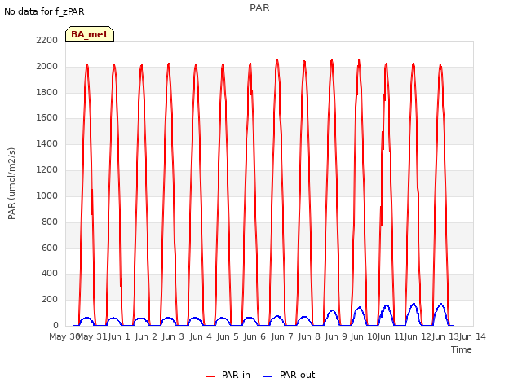Click the PAR (umol/m2/s) y-axis label
The image size is (522, 391).
[x=11, y=183]
